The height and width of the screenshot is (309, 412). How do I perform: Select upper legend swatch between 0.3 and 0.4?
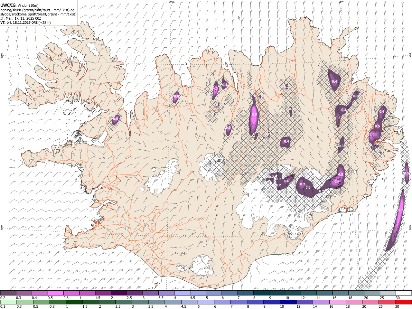pyautogui.click(x=24, y=293)
